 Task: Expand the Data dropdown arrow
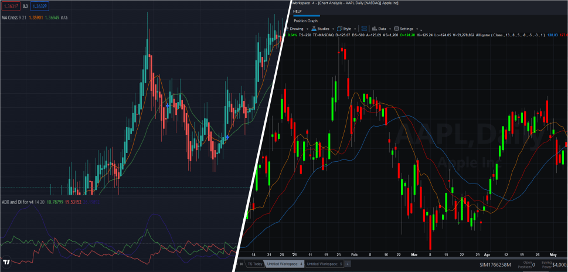coord(390,29)
